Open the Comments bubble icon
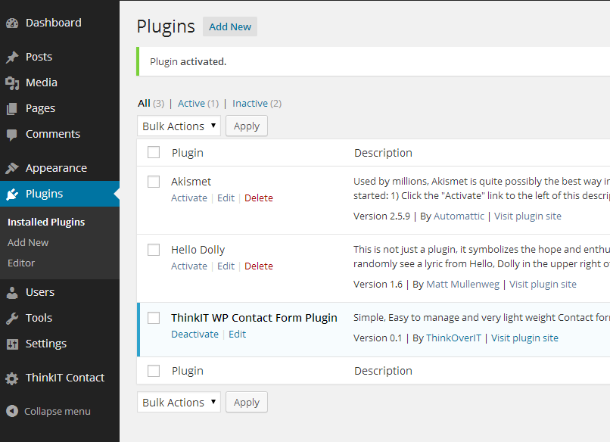Screen dimensions: 610x442 (x=13, y=133)
